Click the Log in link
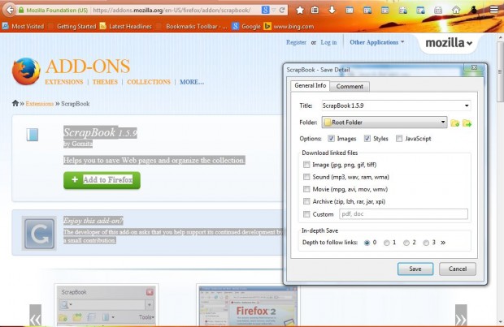This screenshot has height=327, width=504. 329,42
